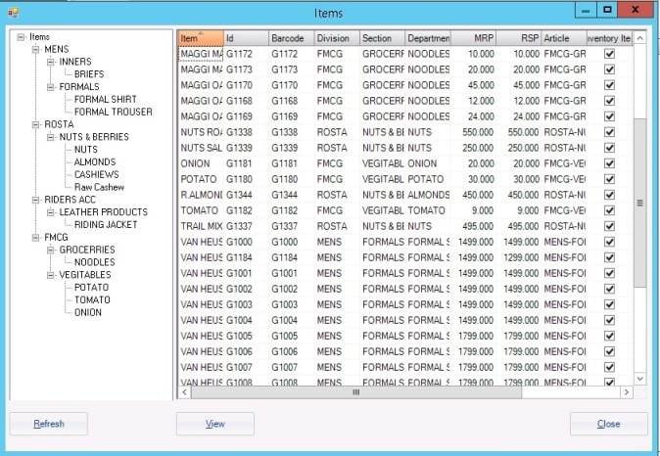Viewport: 660px width, 456px height.
Task: Uncheck inventory checkbox for TRAIL MIX row
Action: click(610, 227)
